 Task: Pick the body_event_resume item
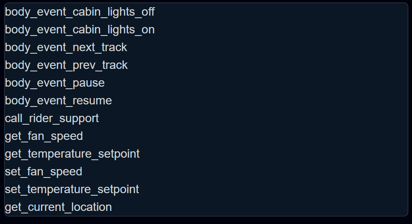point(58,101)
